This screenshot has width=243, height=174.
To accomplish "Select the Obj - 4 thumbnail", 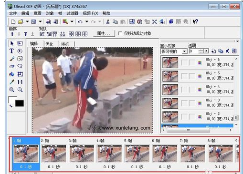I will point(170,90).
